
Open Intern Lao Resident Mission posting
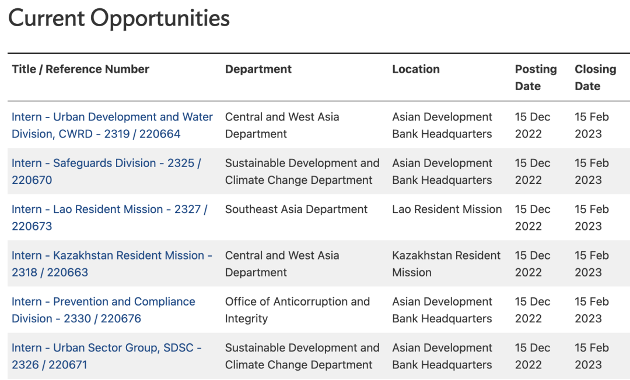coord(109,217)
